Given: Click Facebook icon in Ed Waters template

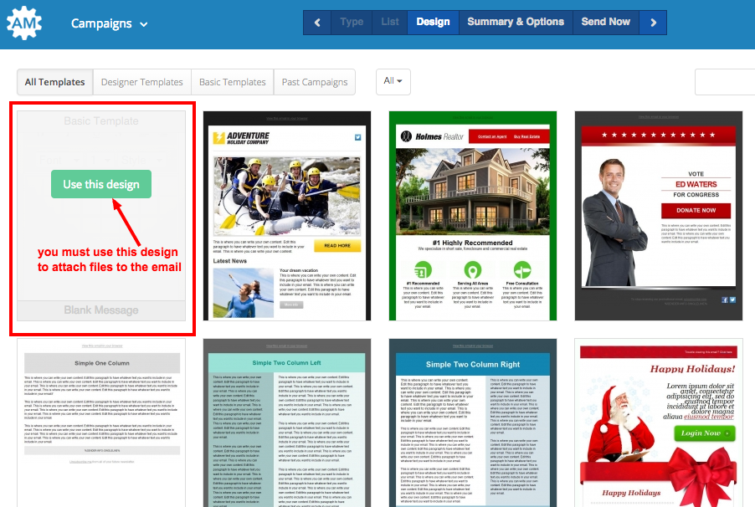Looking at the screenshot, I should click(725, 300).
